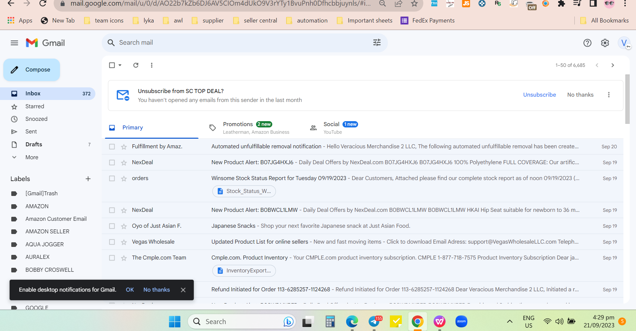Image resolution: width=636 pixels, height=331 pixels.
Task: Check The Cmple.com Team email box
Action: click(112, 258)
